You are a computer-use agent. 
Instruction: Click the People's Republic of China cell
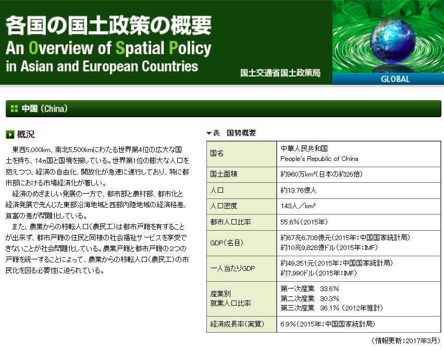pos(319,159)
